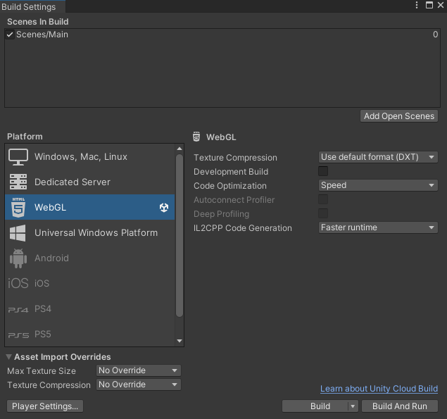
Task: Open the IL2CPP Code Generation dropdown
Action: 378,227
